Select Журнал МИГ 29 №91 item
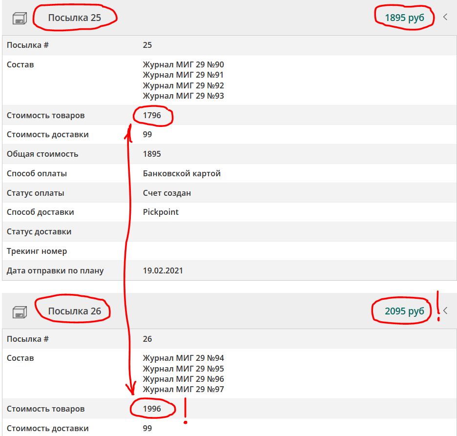The image size is (457, 436). tap(183, 75)
